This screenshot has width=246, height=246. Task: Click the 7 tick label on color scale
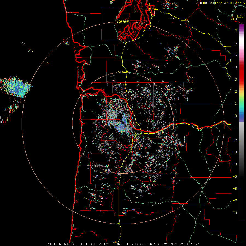tap(236, 31)
